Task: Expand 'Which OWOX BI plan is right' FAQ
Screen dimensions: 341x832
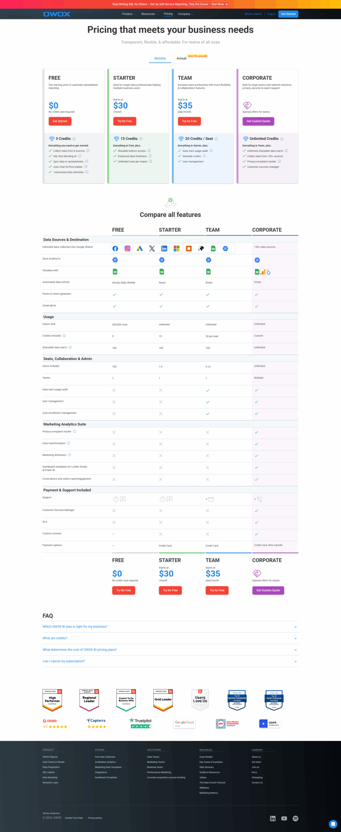Action: point(170,627)
